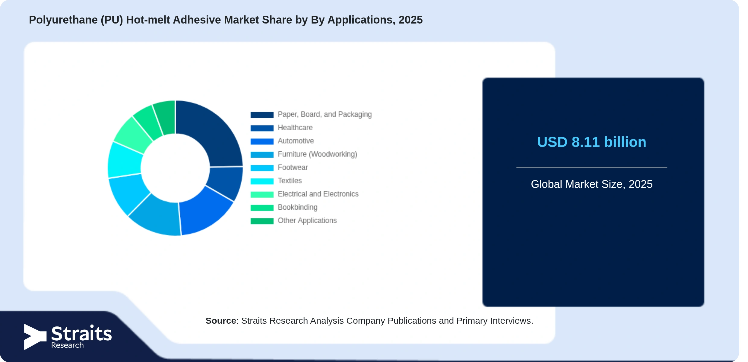Click the Footwear legend color swatch
Image resolution: width=748 pixels, height=362 pixels.
pyautogui.click(x=262, y=168)
